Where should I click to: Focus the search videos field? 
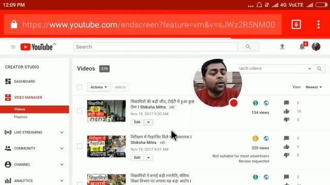point(274,68)
